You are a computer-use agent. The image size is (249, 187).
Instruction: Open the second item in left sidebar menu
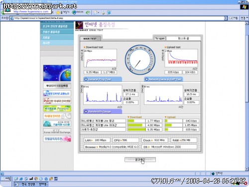coord(57,26)
